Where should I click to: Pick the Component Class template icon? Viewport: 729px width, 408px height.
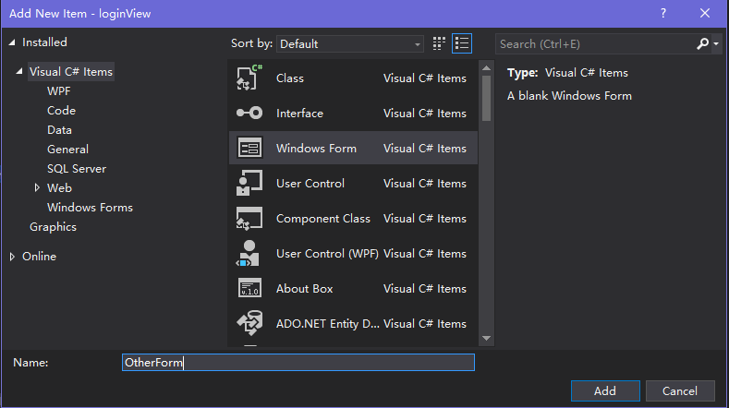pyautogui.click(x=249, y=219)
